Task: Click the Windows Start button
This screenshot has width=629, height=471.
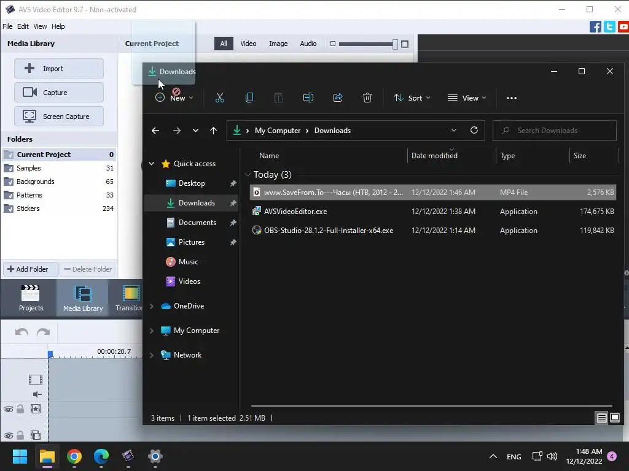Action: coord(20,456)
